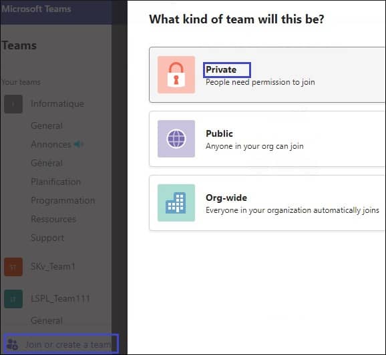The height and width of the screenshot is (355, 386).
Task: Open the Informatique team
Action: (57, 104)
